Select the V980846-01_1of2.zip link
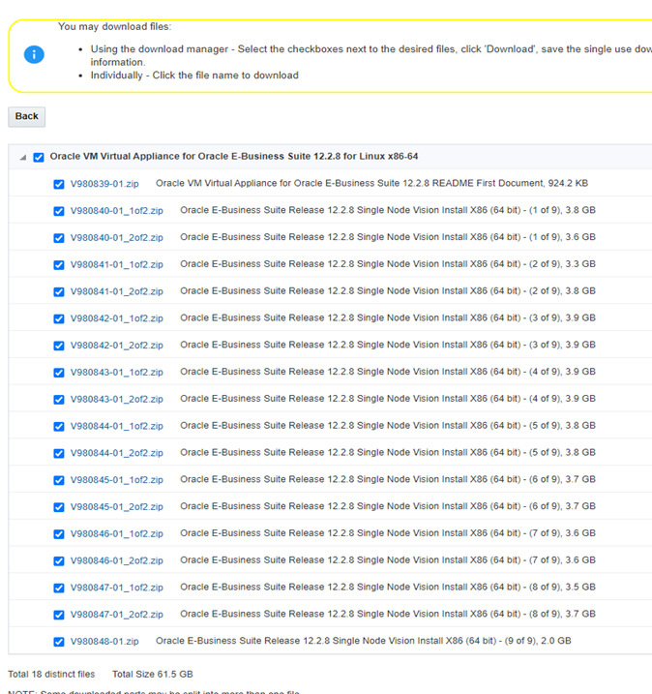652x694 pixels. (x=116, y=533)
